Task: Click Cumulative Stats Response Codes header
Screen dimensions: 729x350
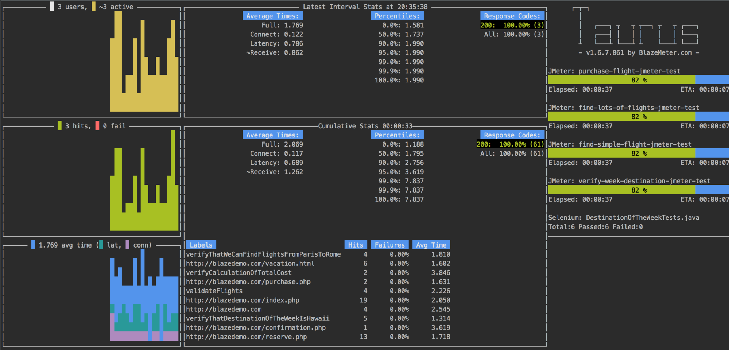Action: (x=512, y=135)
